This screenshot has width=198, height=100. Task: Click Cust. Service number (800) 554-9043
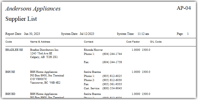(112, 88)
